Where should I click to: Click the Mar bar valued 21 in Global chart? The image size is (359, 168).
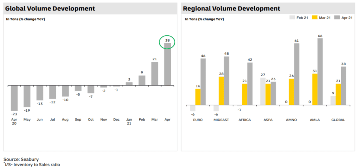click(x=155, y=73)
